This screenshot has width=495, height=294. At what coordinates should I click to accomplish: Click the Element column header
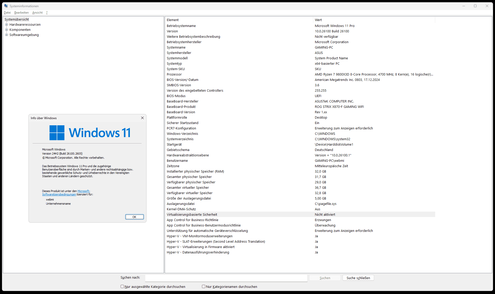pyautogui.click(x=239, y=20)
